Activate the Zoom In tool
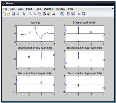116x103 pixels. click(30, 14)
